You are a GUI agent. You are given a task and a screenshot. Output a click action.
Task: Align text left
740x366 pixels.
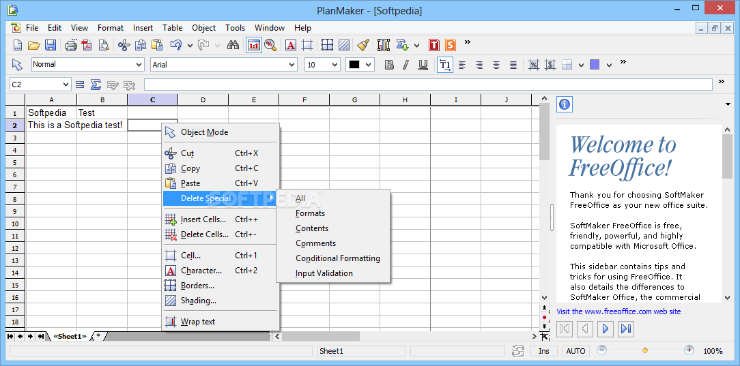click(462, 65)
